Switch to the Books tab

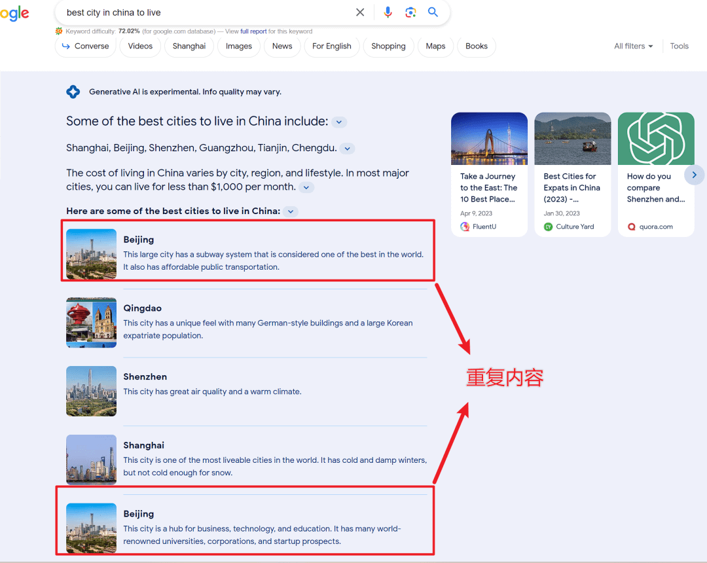[477, 46]
